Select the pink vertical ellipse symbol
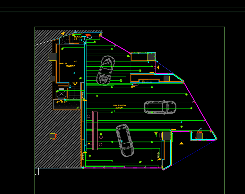 pyautogui.click(x=161, y=136)
